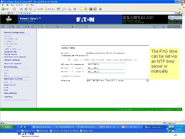Switch to the Buses tab
Screen dimensions: 185x139
pyautogui.click(x=22, y=27)
